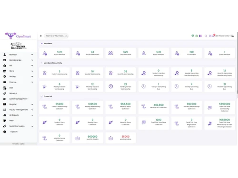
Task: Click the Today's Membership badge icon
Action: [45, 73]
